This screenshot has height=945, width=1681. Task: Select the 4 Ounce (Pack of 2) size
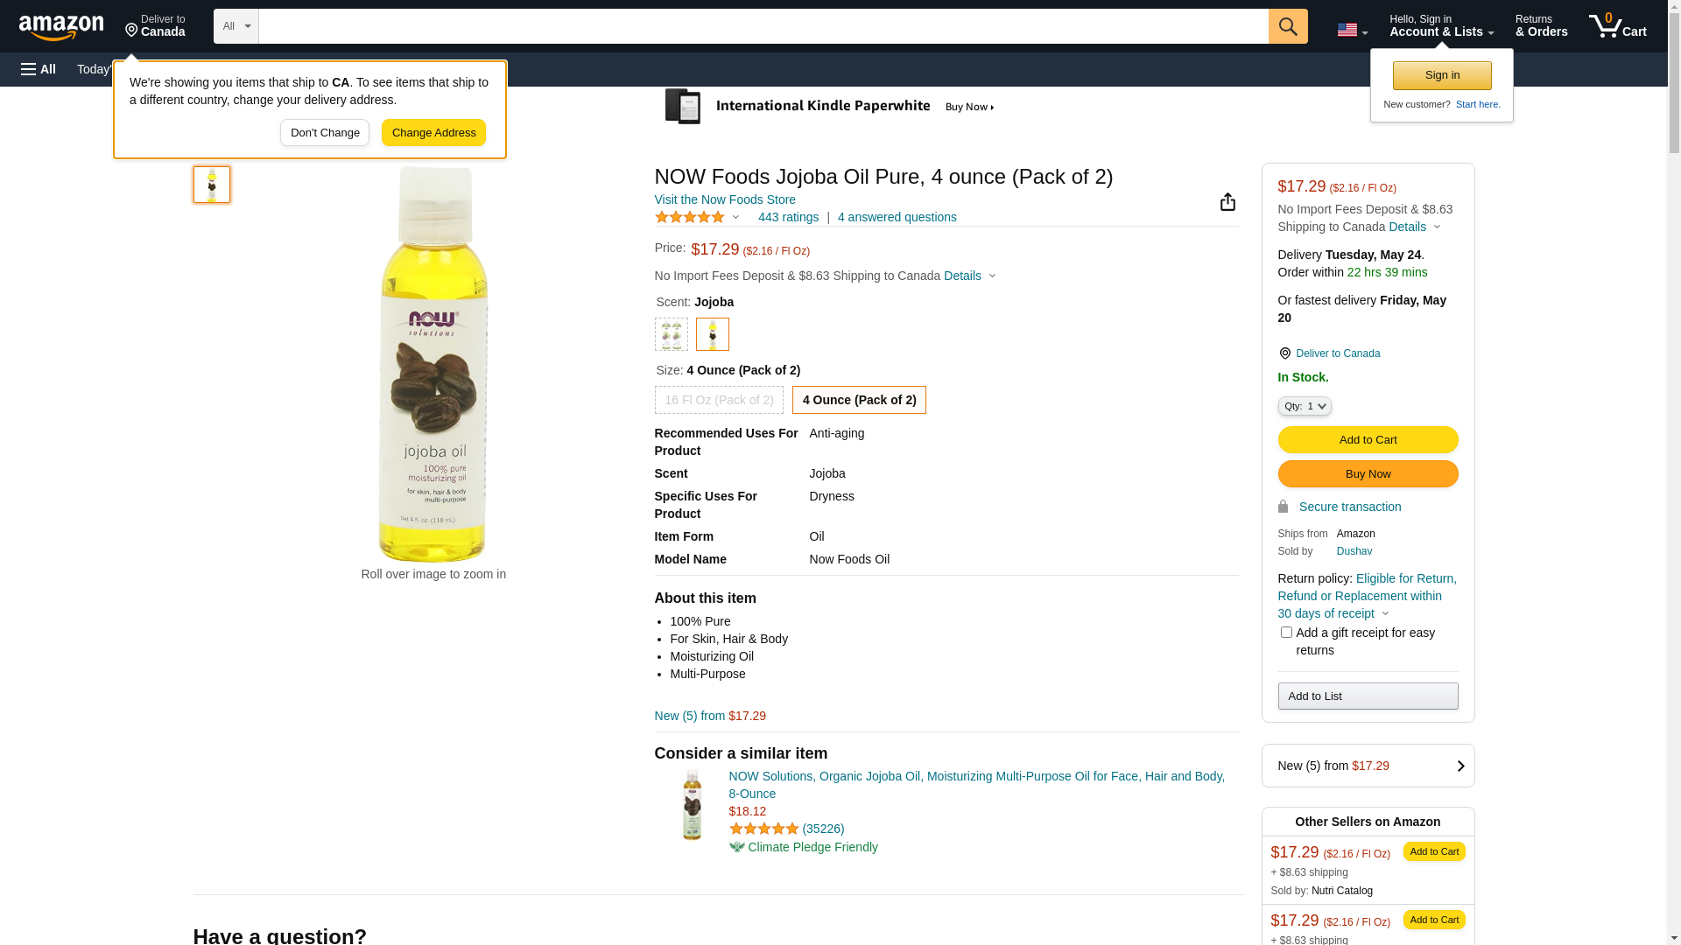click(858, 400)
